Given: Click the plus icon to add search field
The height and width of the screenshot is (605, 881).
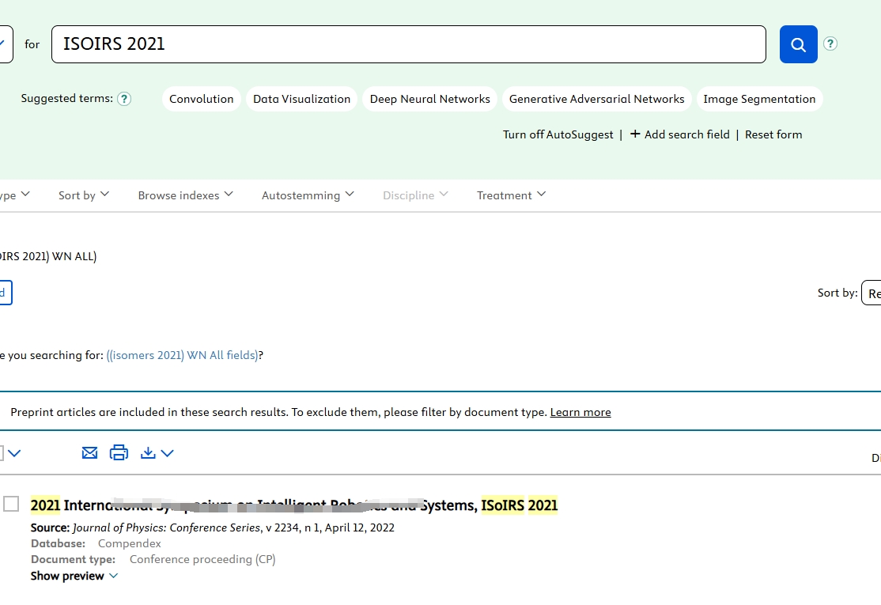Looking at the screenshot, I should coord(635,134).
